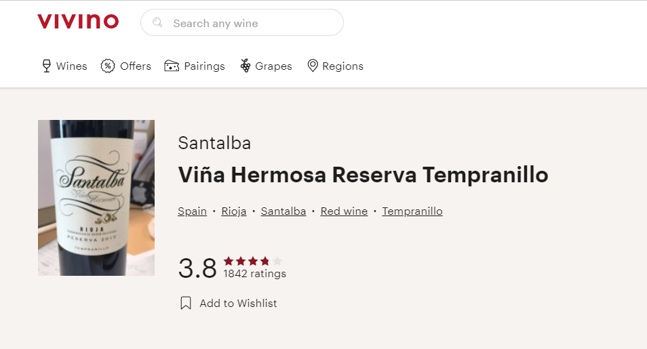647x349 pixels.
Task: Click the search magnifier icon
Action: click(158, 23)
